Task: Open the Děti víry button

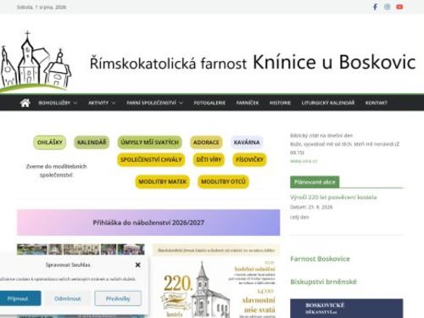Action: click(x=209, y=159)
